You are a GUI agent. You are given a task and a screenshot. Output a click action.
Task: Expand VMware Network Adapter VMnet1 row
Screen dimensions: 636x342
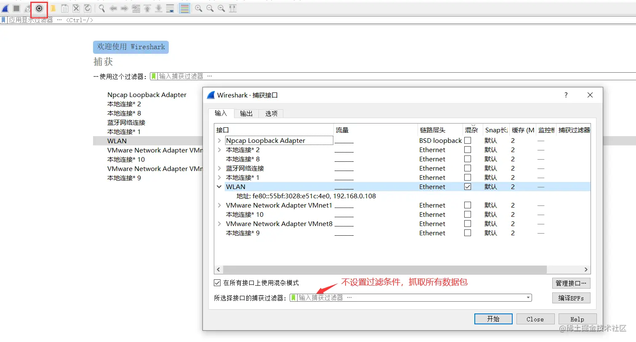pyautogui.click(x=219, y=205)
